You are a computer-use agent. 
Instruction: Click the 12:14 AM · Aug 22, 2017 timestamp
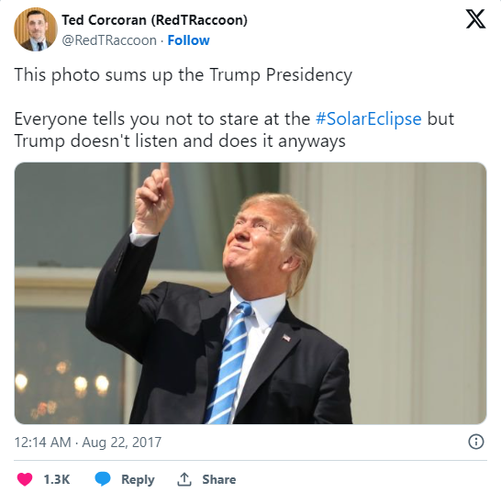pyautogui.click(x=88, y=443)
